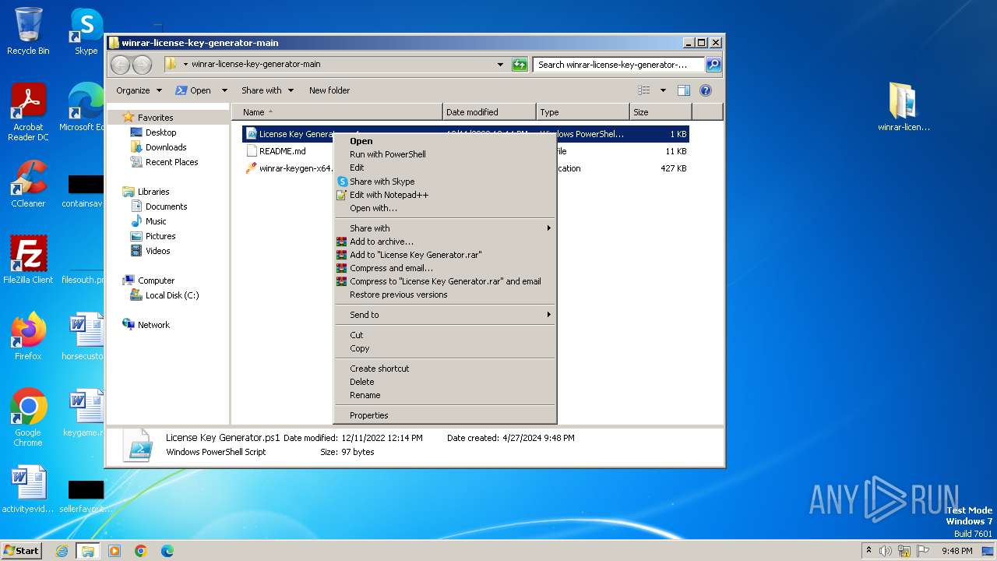
Task: Select the README.md file
Action: pyautogui.click(x=282, y=151)
